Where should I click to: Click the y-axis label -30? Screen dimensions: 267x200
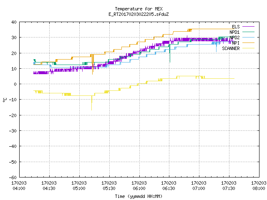13,131
